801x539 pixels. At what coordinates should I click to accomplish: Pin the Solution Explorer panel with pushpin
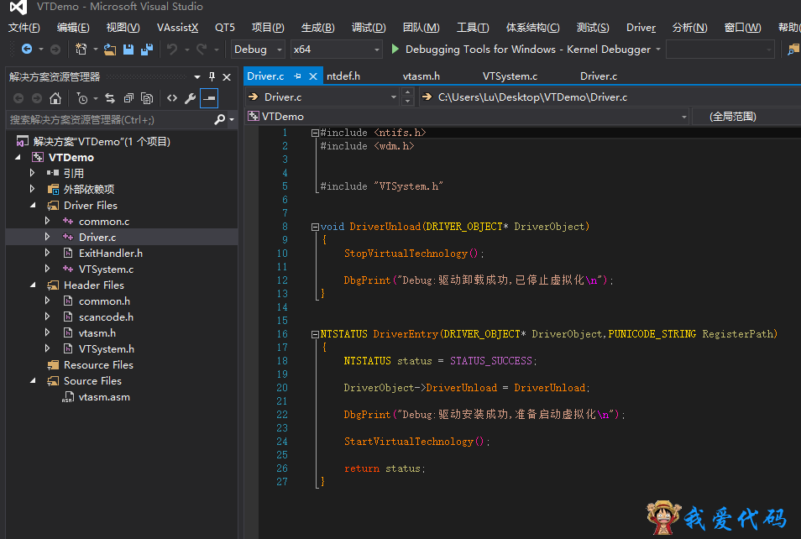tap(212, 76)
